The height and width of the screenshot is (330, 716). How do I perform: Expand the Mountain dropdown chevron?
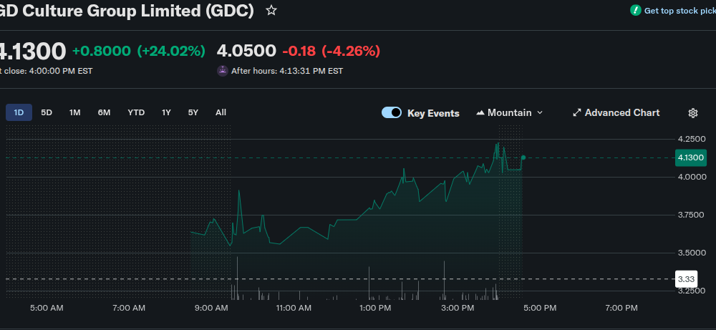pos(540,113)
